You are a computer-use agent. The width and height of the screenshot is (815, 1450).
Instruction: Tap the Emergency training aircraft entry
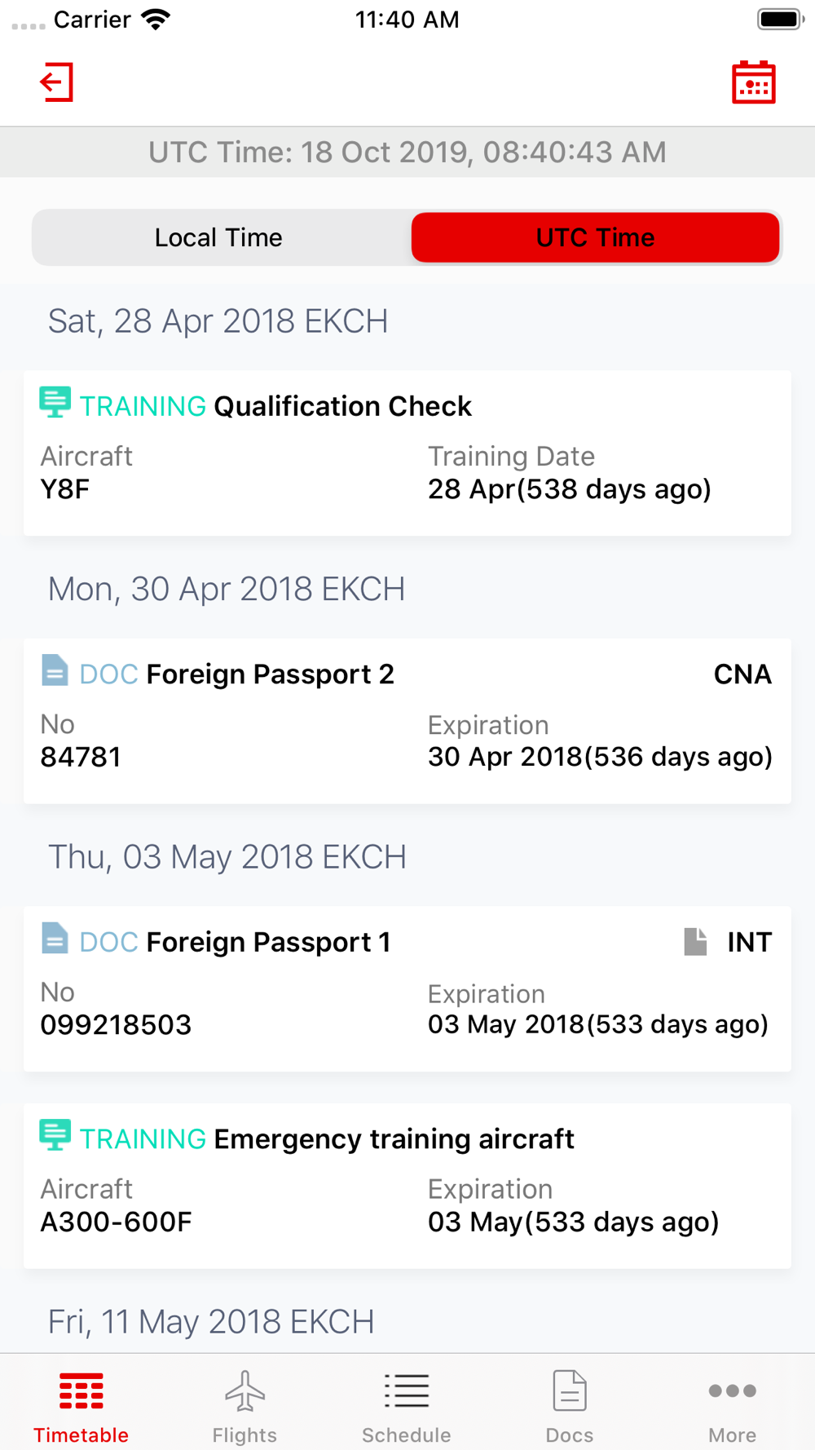pos(407,1186)
